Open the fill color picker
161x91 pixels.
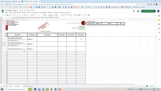coord(54,15)
